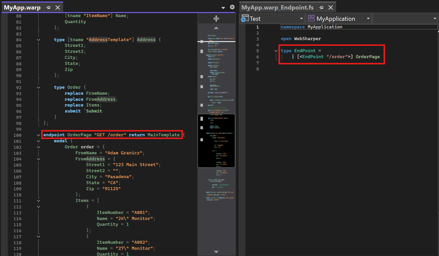Collapse the Order type definition at line 92
The height and width of the screenshot is (256, 439).
point(38,87)
